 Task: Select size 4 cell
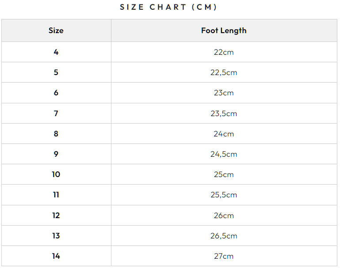coord(56,52)
